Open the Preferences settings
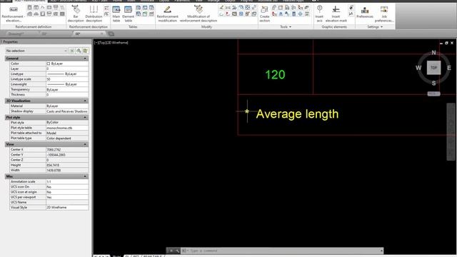This screenshot has width=457, height=257. click(x=365, y=14)
